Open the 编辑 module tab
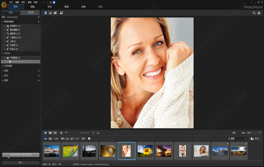The image size is (264, 167). pos(67,7)
